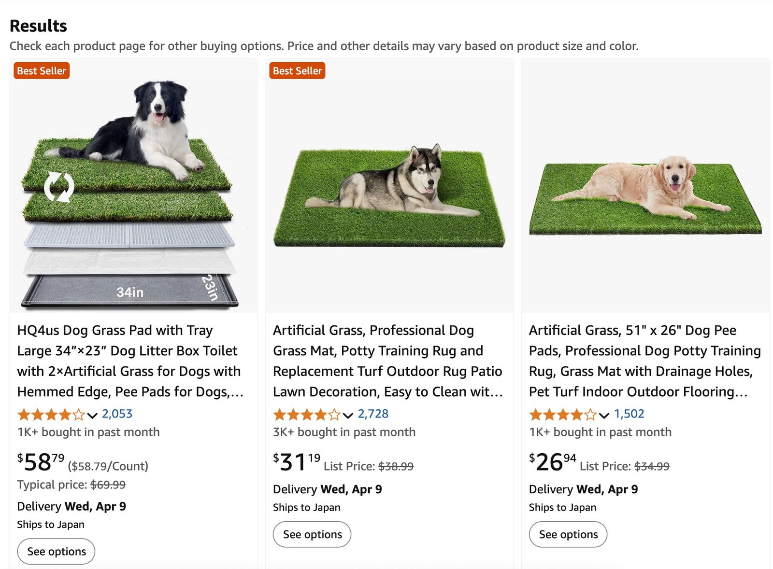This screenshot has width=773, height=569.
Task: Expand rating breakdown arrow beside 1,502 reviews
Action: point(604,415)
